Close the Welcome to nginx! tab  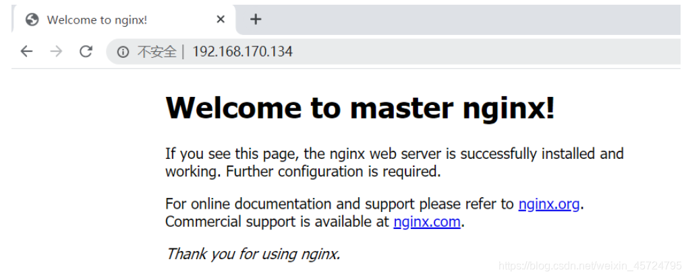coord(221,20)
